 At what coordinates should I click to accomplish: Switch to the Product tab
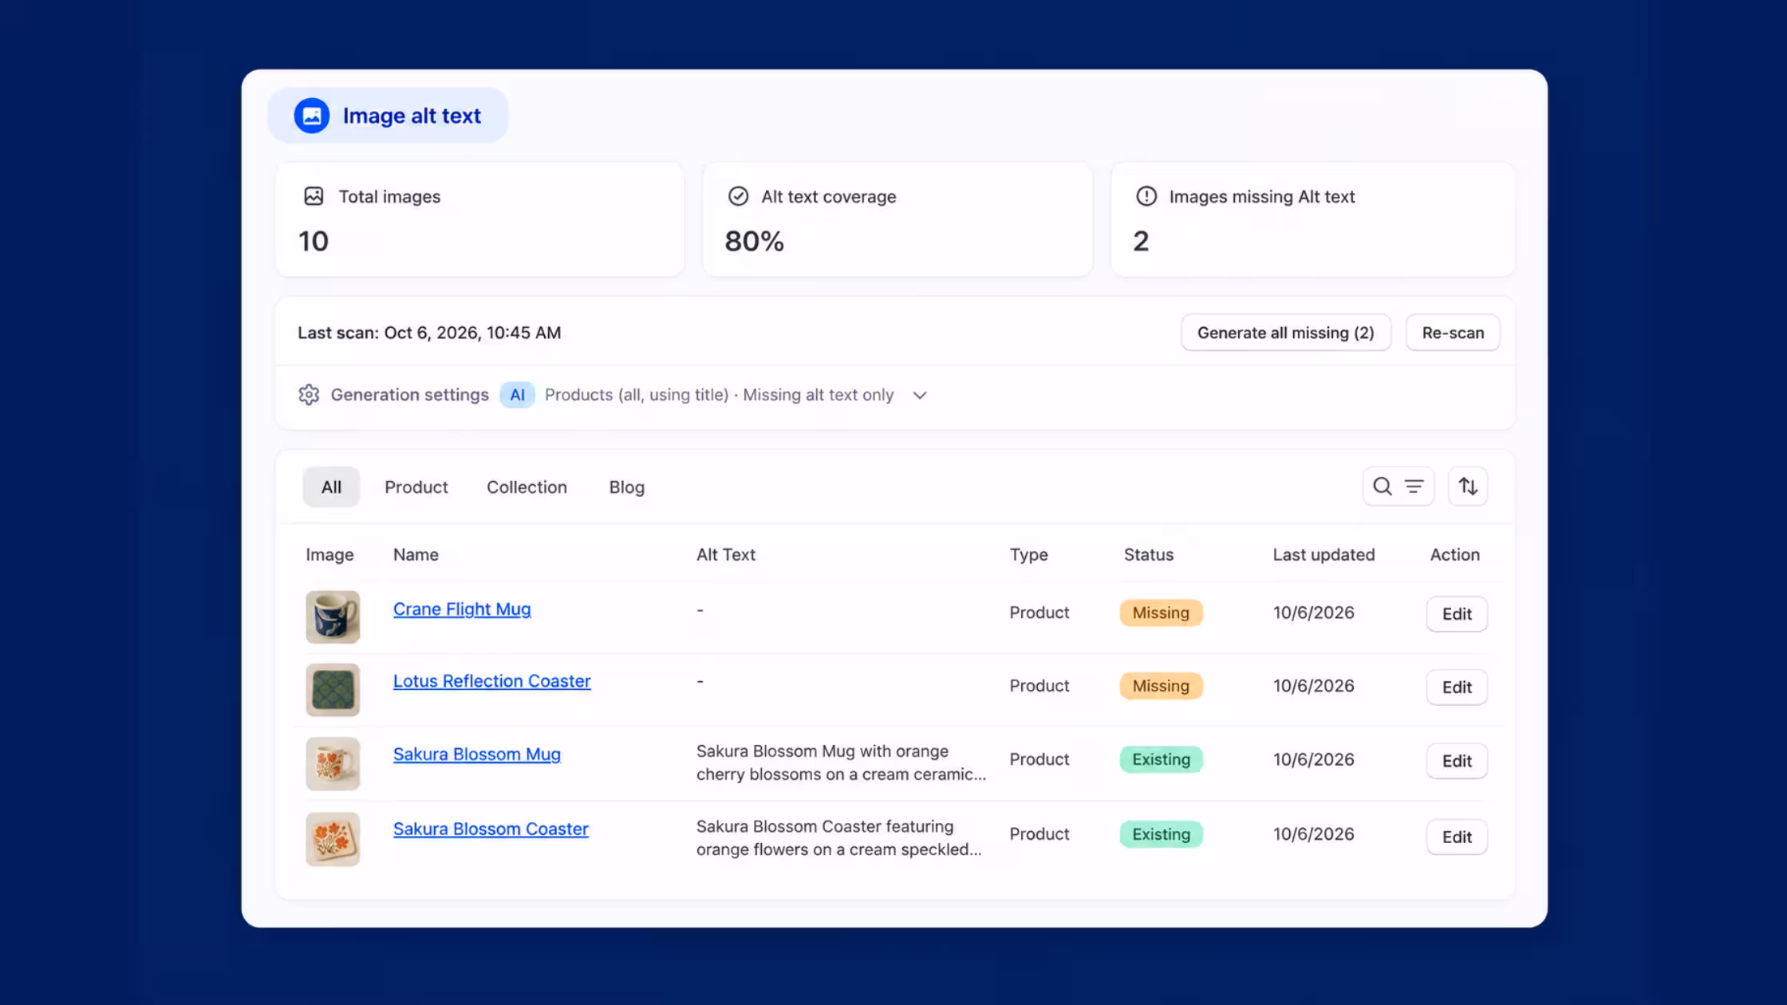tap(416, 487)
